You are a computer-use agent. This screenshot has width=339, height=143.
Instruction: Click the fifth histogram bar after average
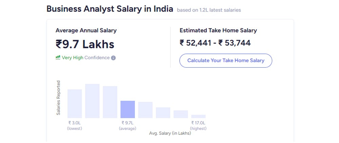point(145,110)
